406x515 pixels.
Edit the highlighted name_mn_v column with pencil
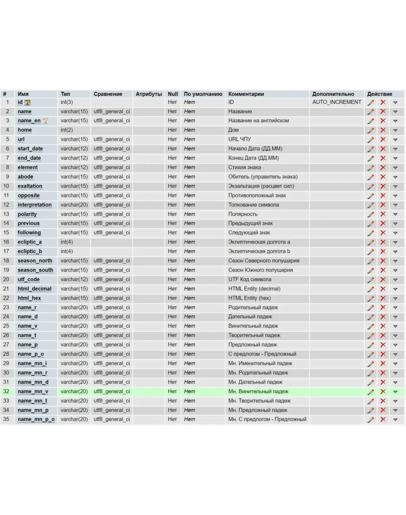(x=371, y=392)
